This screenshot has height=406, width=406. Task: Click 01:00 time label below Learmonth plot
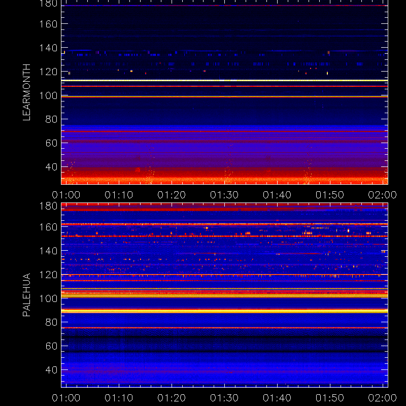[x=66, y=195]
